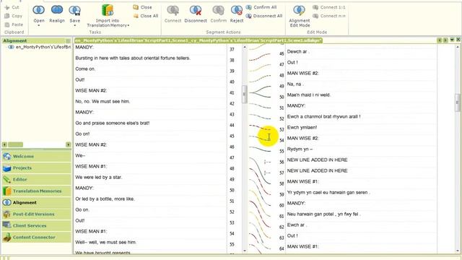Click target segment "Ewch a chanmol brat rhywun arall !"

click(x=324, y=116)
